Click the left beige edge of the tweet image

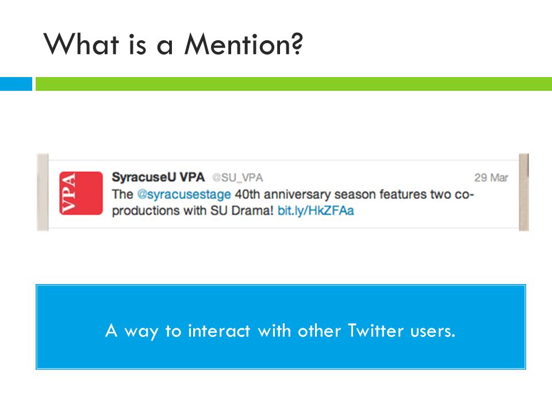43,192
